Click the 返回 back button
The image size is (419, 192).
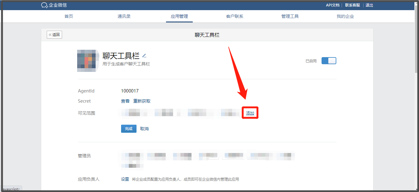[x=54, y=35]
